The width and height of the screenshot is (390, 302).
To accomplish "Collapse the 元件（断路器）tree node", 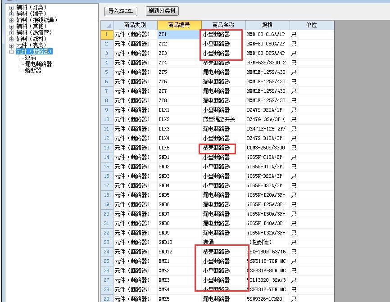I will click(11, 52).
